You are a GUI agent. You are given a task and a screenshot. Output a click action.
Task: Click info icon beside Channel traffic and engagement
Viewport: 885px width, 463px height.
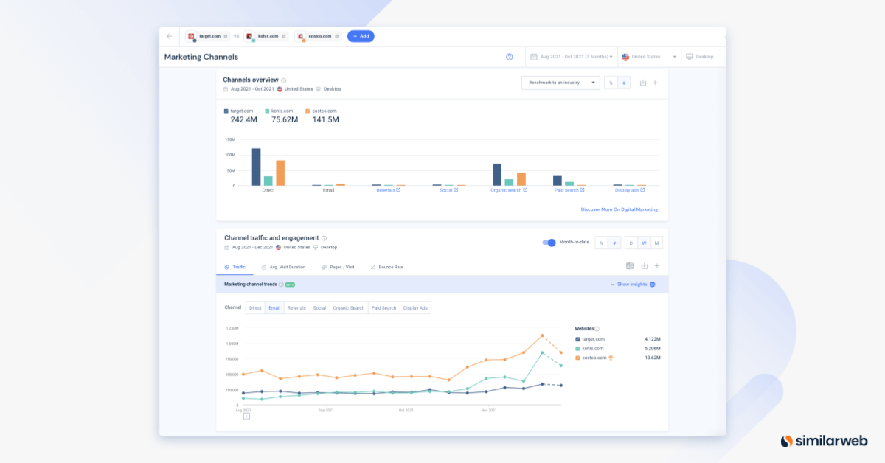(324, 238)
